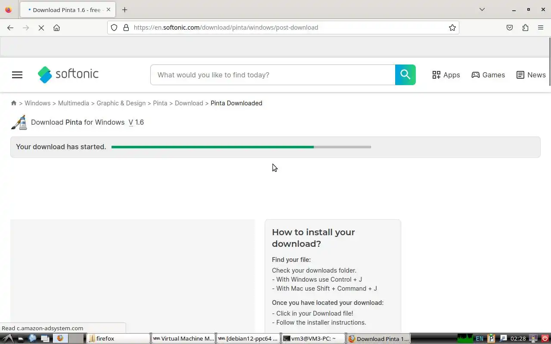Click the taskbar Firefox launcher icon
Image resolution: width=551 pixels, height=344 pixels.
pos(60,338)
